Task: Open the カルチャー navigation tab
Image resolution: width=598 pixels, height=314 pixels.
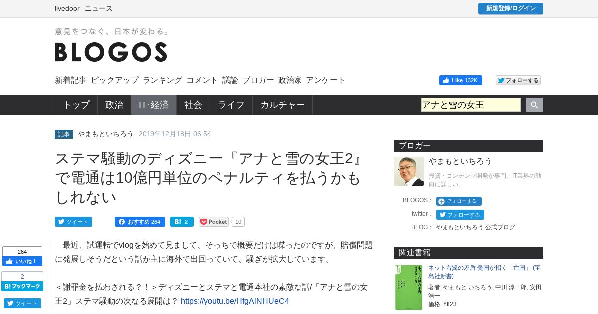Action: [x=283, y=105]
